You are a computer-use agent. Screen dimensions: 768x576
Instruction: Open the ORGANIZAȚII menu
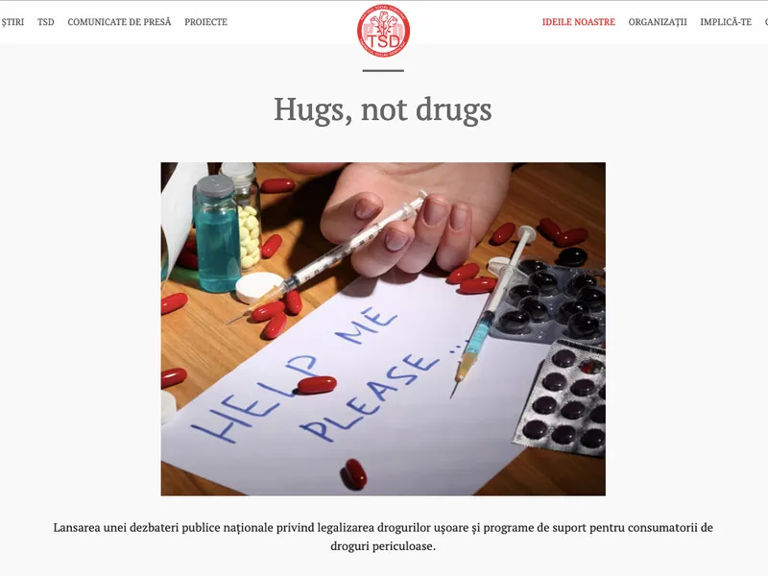point(658,22)
